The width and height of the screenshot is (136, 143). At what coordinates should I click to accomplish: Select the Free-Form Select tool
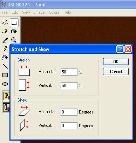pyautogui.click(x=5, y=22)
